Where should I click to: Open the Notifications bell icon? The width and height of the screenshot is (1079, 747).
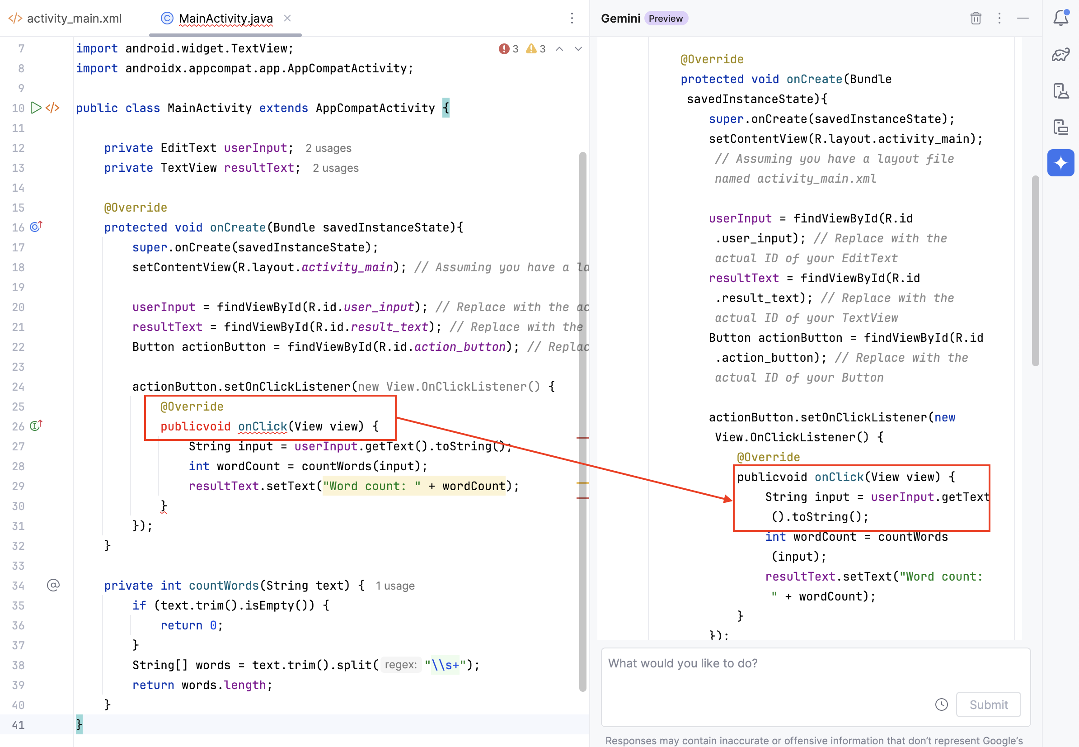[1060, 18]
